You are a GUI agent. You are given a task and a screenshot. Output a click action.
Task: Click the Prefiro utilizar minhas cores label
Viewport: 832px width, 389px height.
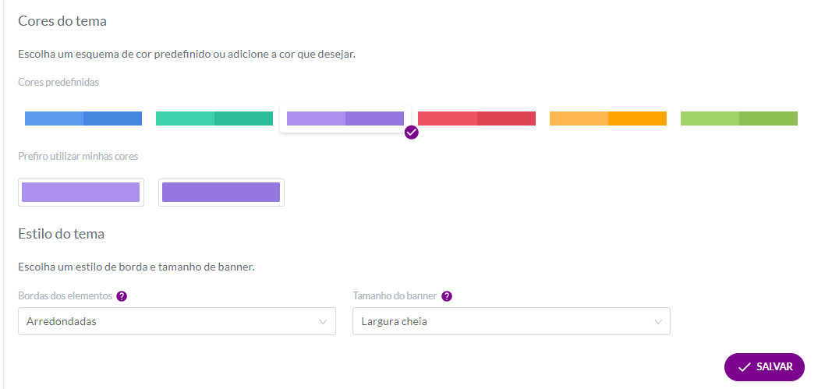78,157
